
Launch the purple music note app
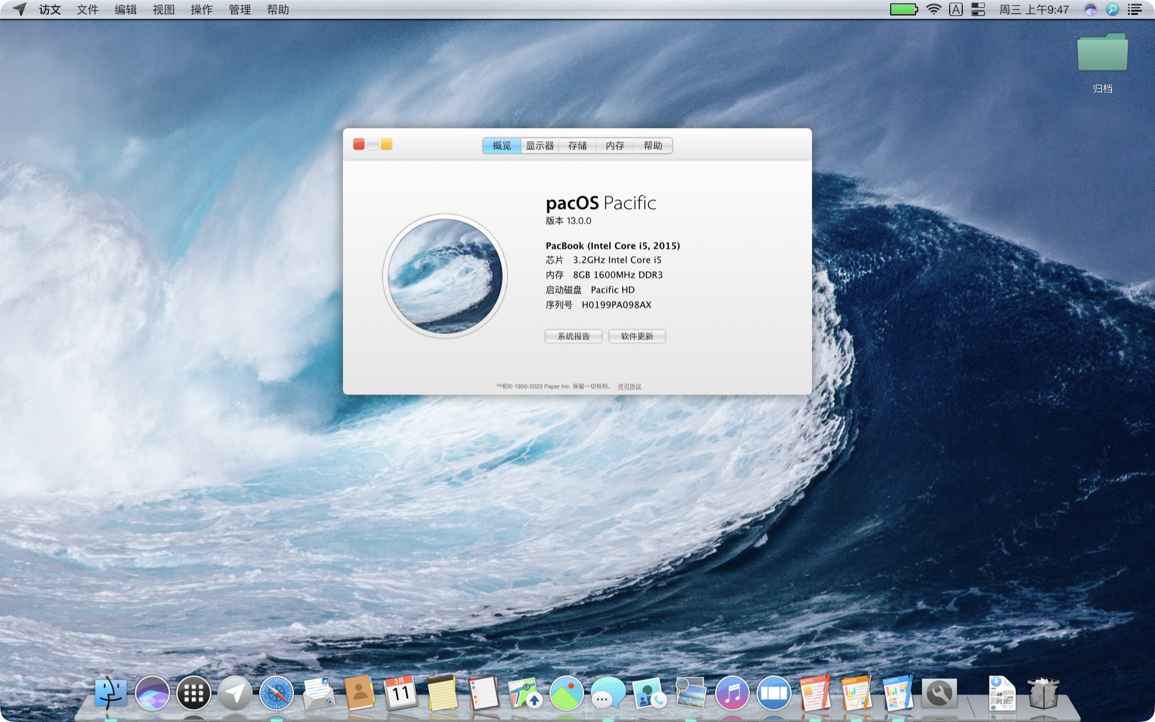[x=732, y=693]
